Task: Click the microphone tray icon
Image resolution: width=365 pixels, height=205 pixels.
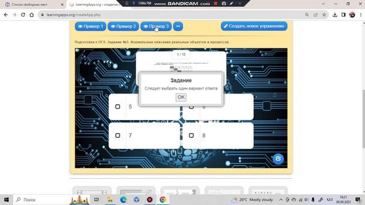Action: (x=313, y=200)
